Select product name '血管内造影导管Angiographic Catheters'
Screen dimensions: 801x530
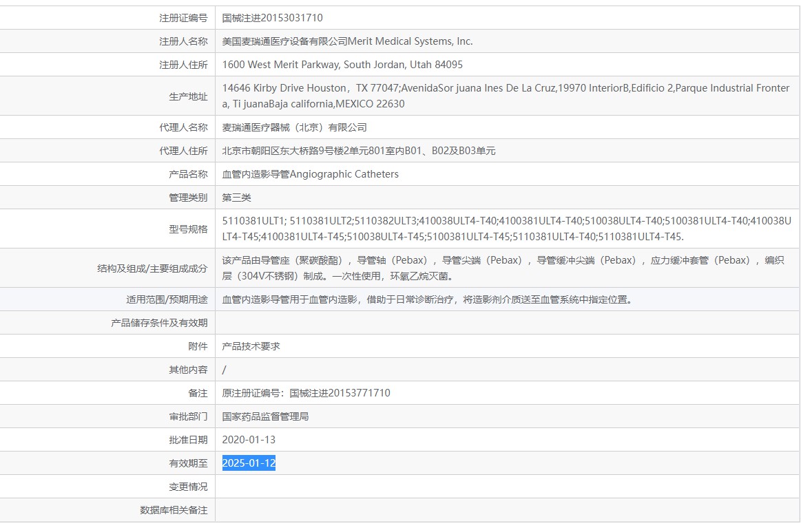(310, 175)
